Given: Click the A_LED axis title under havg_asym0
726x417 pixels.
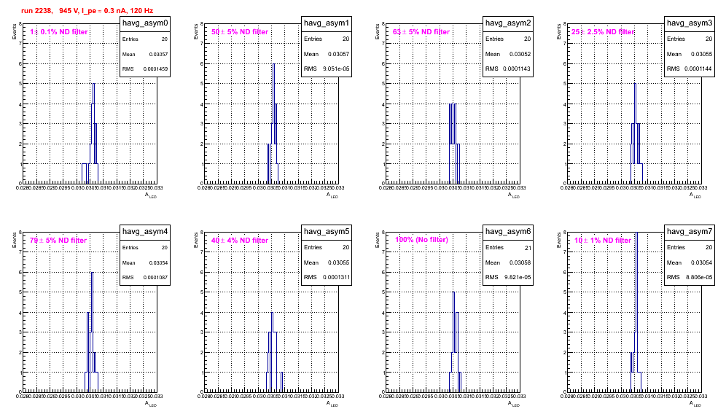Looking at the screenshot, I should [151, 195].
